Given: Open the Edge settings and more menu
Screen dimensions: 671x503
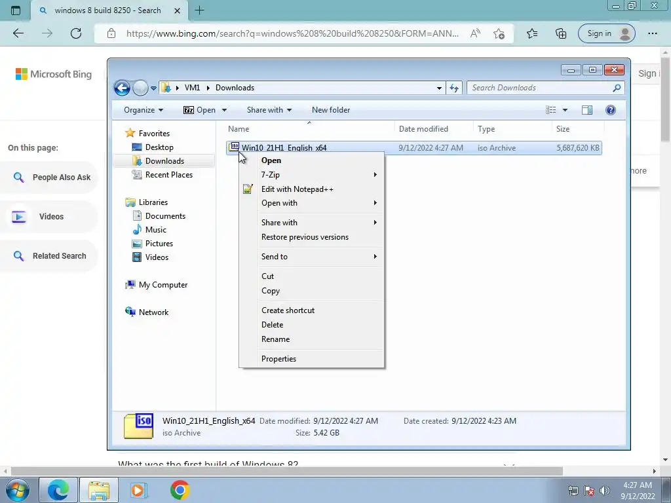Looking at the screenshot, I should [652, 33].
